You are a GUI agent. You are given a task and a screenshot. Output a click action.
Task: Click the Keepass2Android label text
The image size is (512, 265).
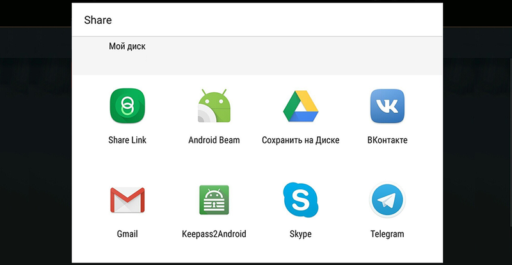214,234
